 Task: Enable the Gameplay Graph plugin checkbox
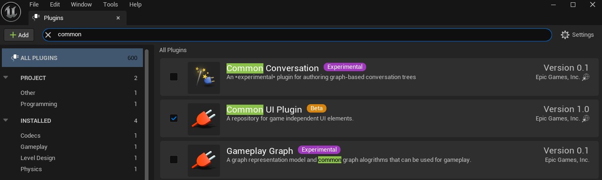pos(174,160)
